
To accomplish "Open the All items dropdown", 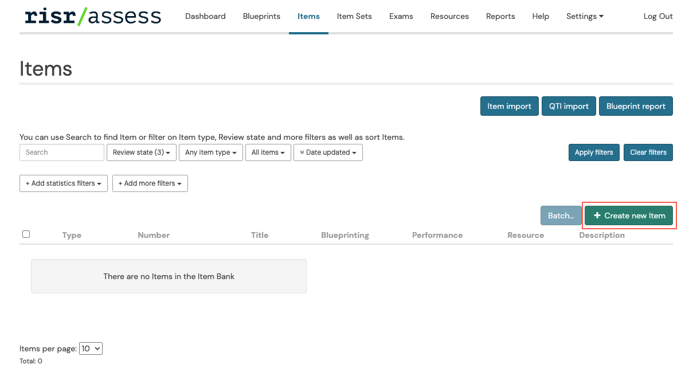I will point(268,152).
